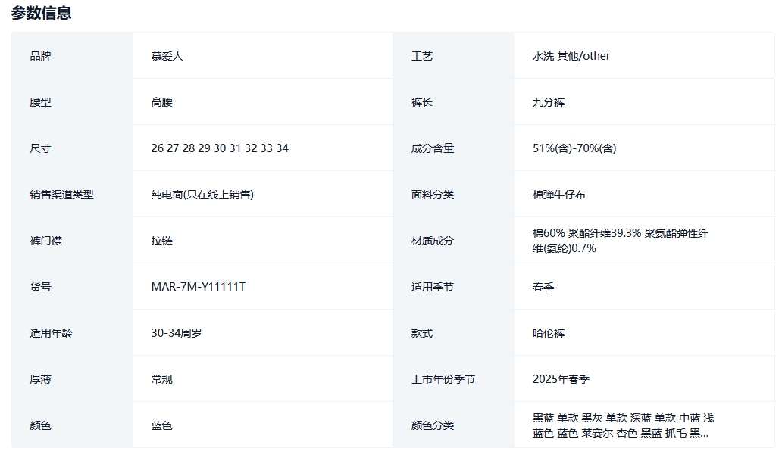Viewport: 782px width, 464px height.
Task: Select item number MAR-7M-Y11111T
Action: (x=199, y=287)
